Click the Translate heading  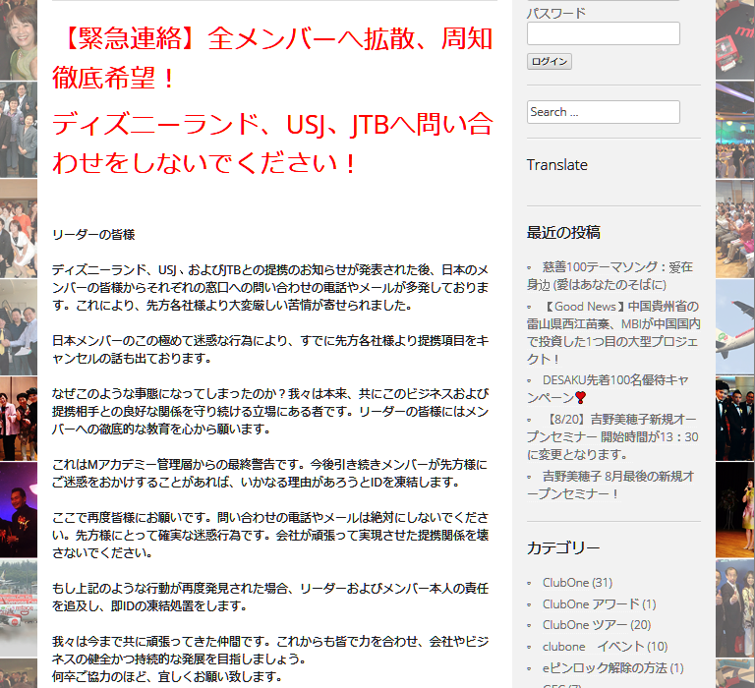point(556,165)
